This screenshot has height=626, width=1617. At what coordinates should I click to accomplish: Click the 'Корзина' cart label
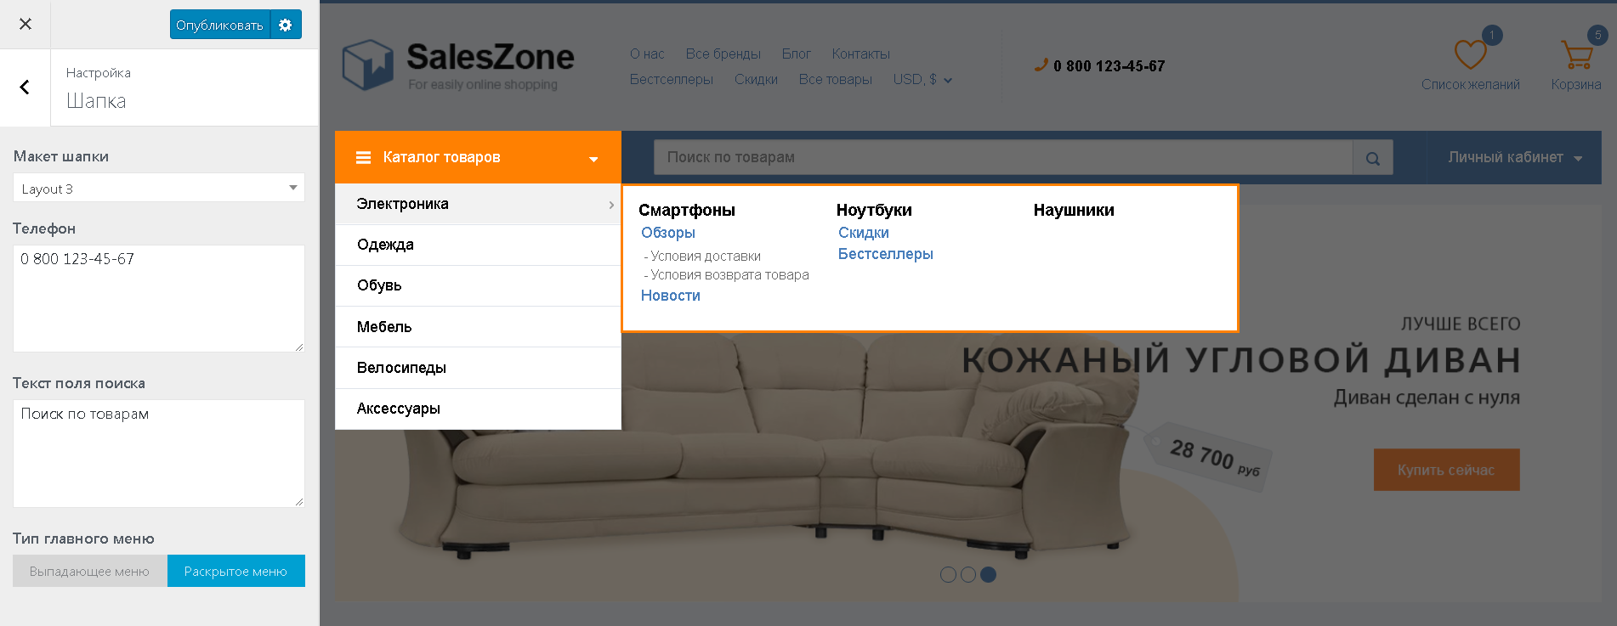1576,85
